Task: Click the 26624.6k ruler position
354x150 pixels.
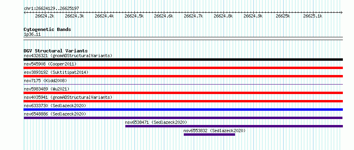Action: [x=164, y=16]
